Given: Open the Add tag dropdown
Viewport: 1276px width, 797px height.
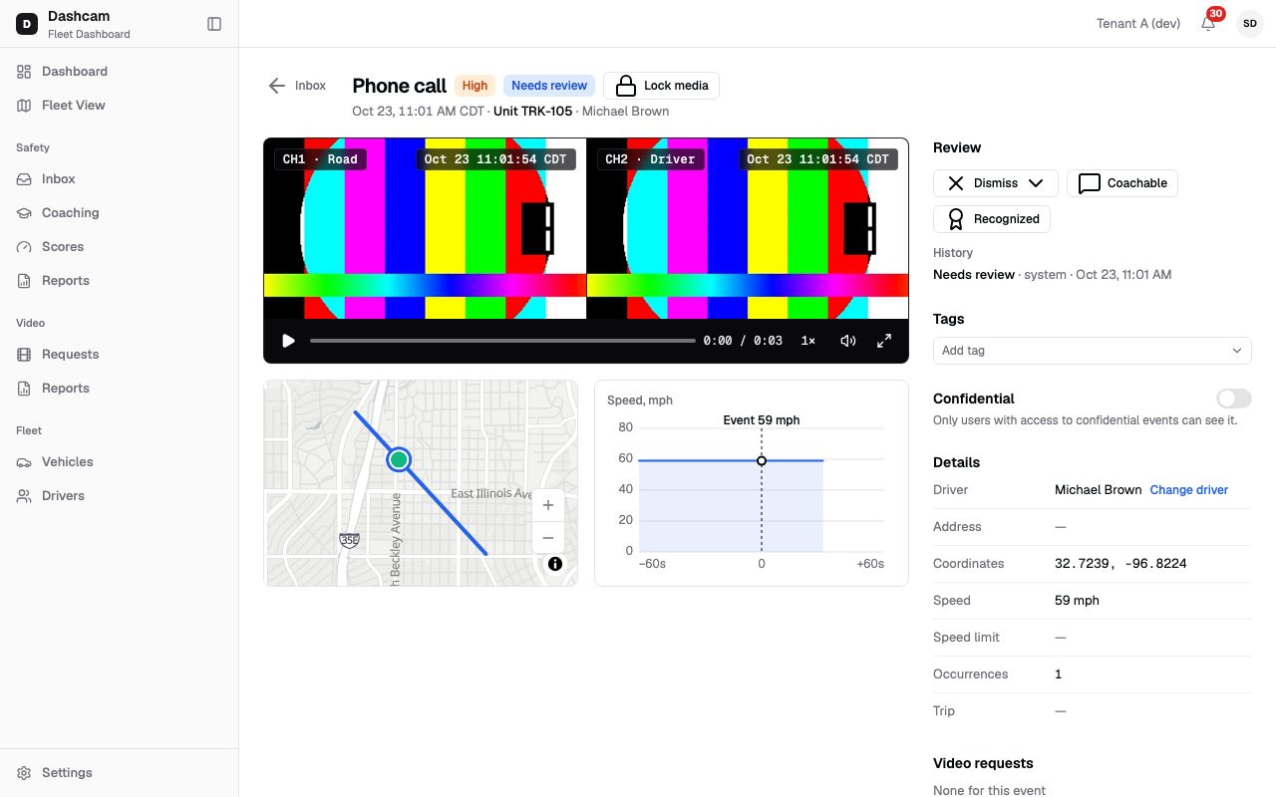Looking at the screenshot, I should point(1093,351).
